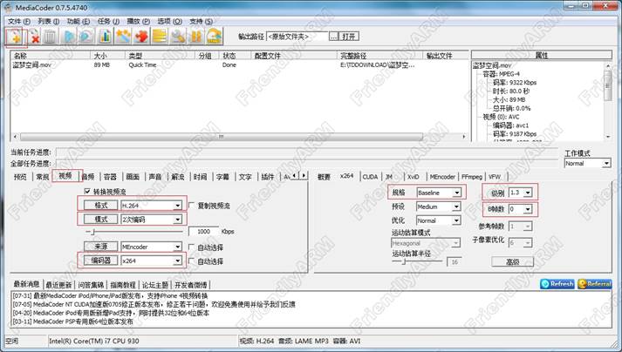Click the 编码器 button
The width and height of the screenshot is (622, 352).
tap(100, 261)
